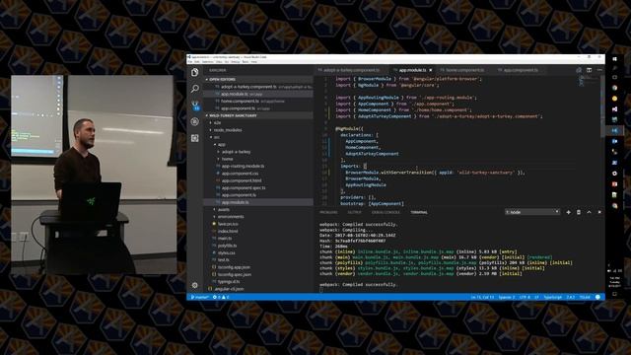Click the master branch indicator in status bar
This screenshot has width=631, height=355.
pyautogui.click(x=199, y=297)
